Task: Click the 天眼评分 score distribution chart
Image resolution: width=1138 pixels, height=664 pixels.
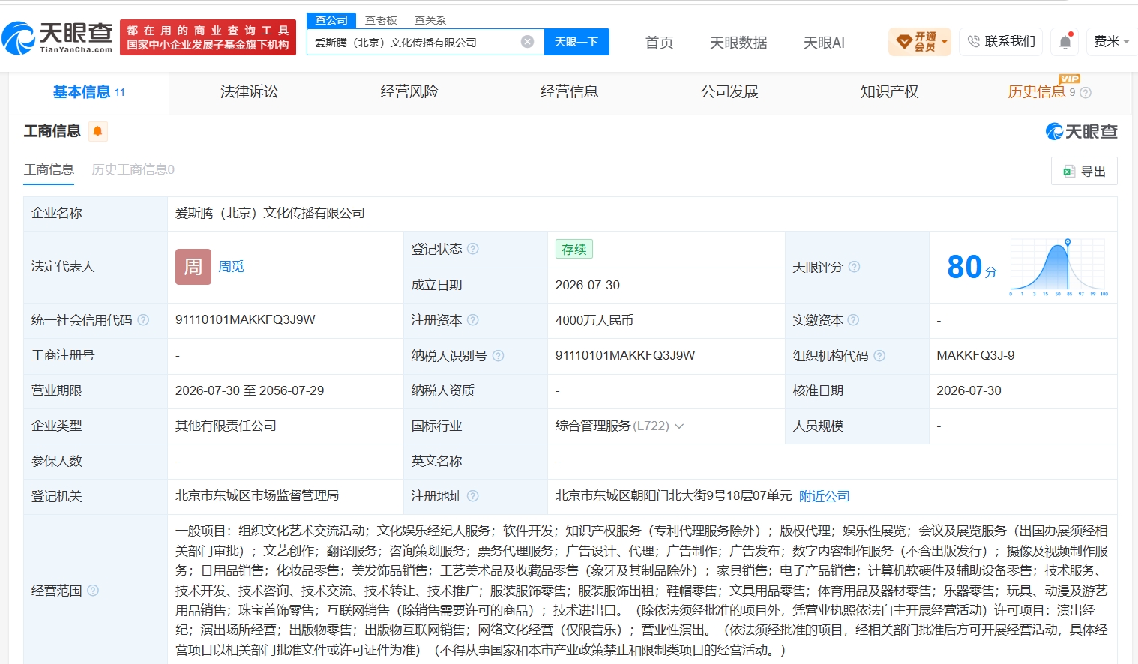Action: click(x=1059, y=267)
